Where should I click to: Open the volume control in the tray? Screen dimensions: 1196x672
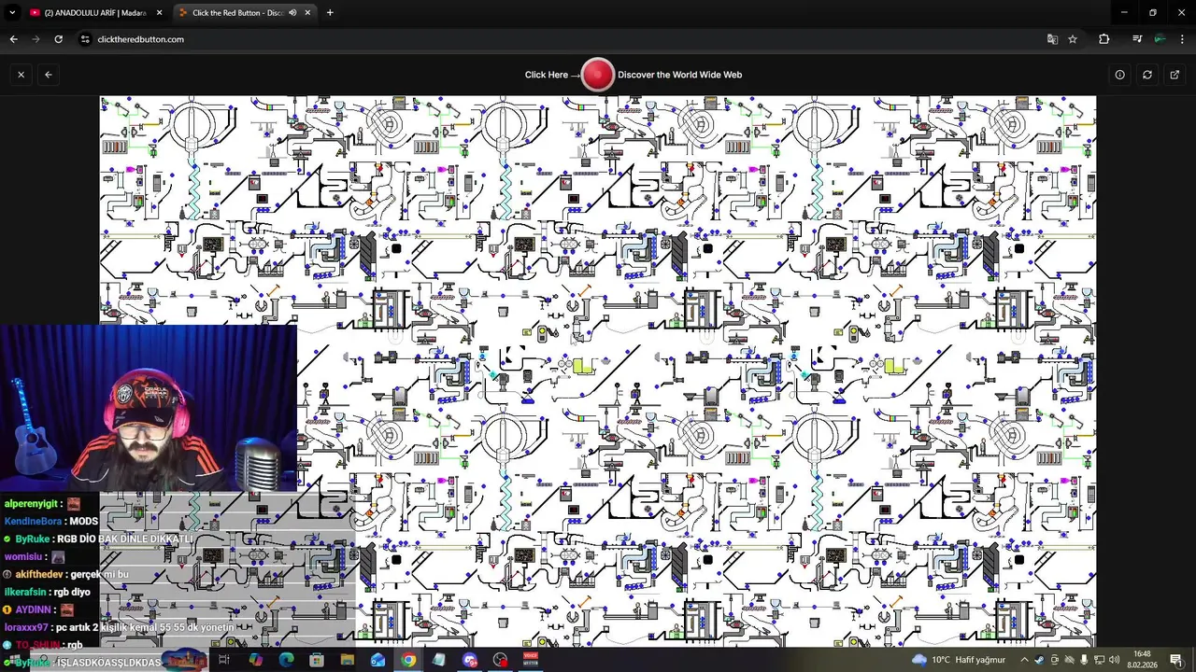coord(1114,660)
